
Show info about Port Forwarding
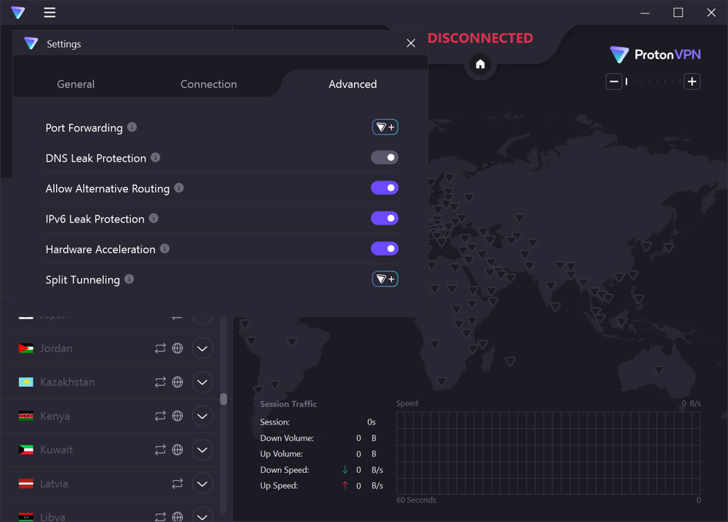(132, 127)
